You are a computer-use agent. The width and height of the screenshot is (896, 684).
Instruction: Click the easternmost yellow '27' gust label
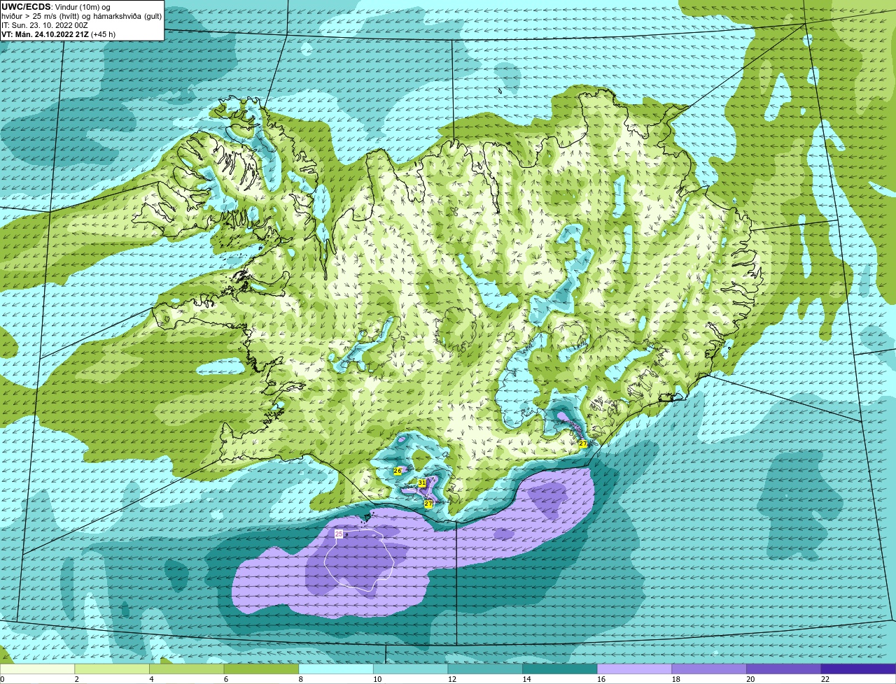tap(583, 443)
